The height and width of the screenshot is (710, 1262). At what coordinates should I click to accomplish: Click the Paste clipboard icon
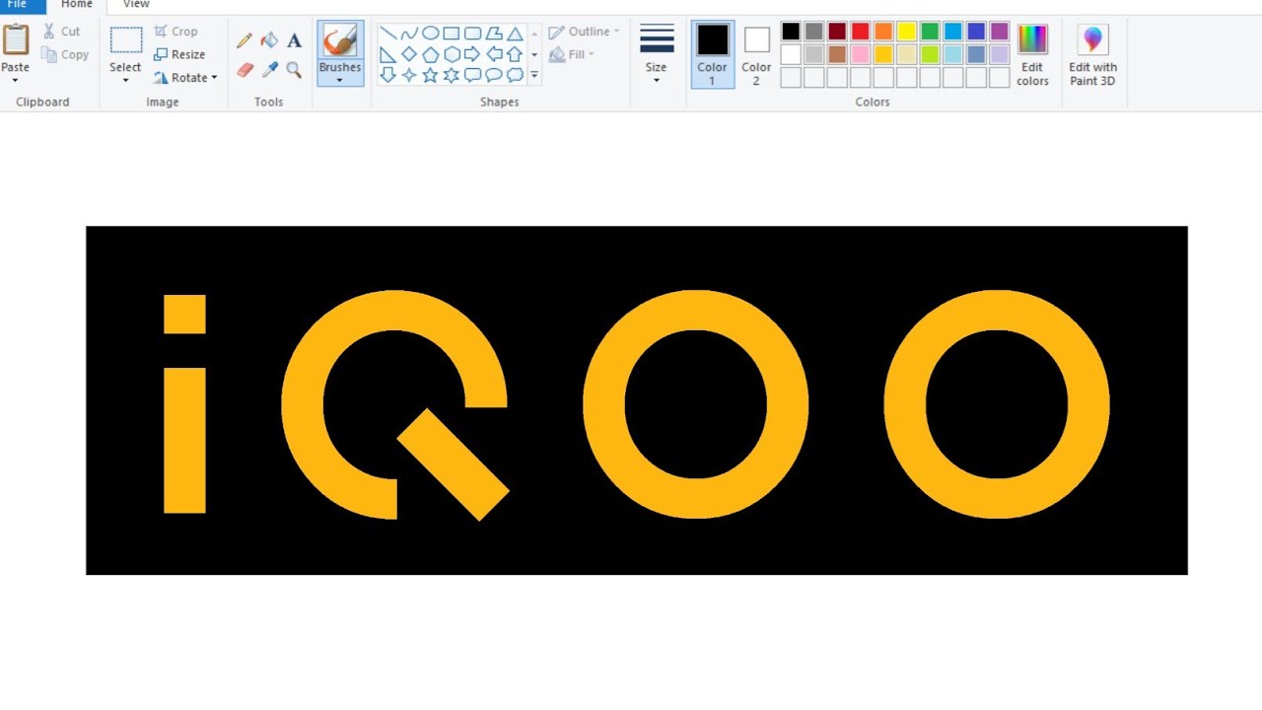tap(15, 39)
